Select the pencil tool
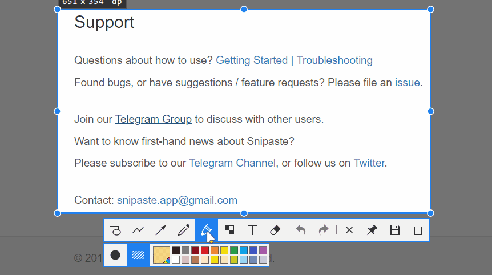492x275 pixels. 183,230
